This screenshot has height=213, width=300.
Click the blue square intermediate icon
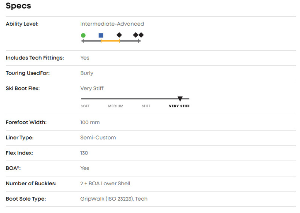pos(101,35)
